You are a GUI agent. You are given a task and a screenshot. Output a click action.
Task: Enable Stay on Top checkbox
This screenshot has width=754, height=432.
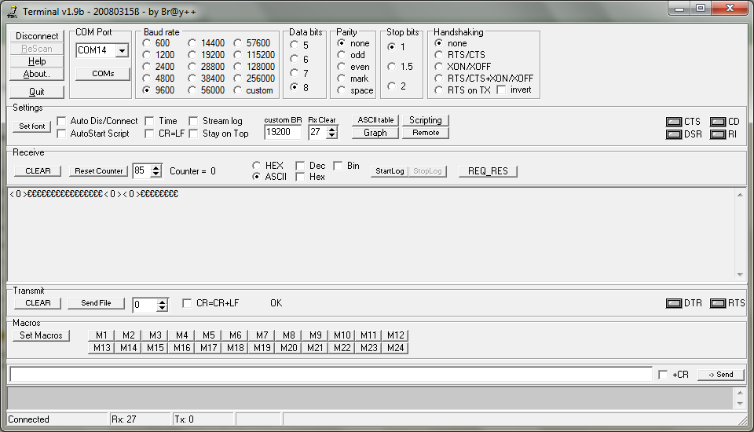193,134
